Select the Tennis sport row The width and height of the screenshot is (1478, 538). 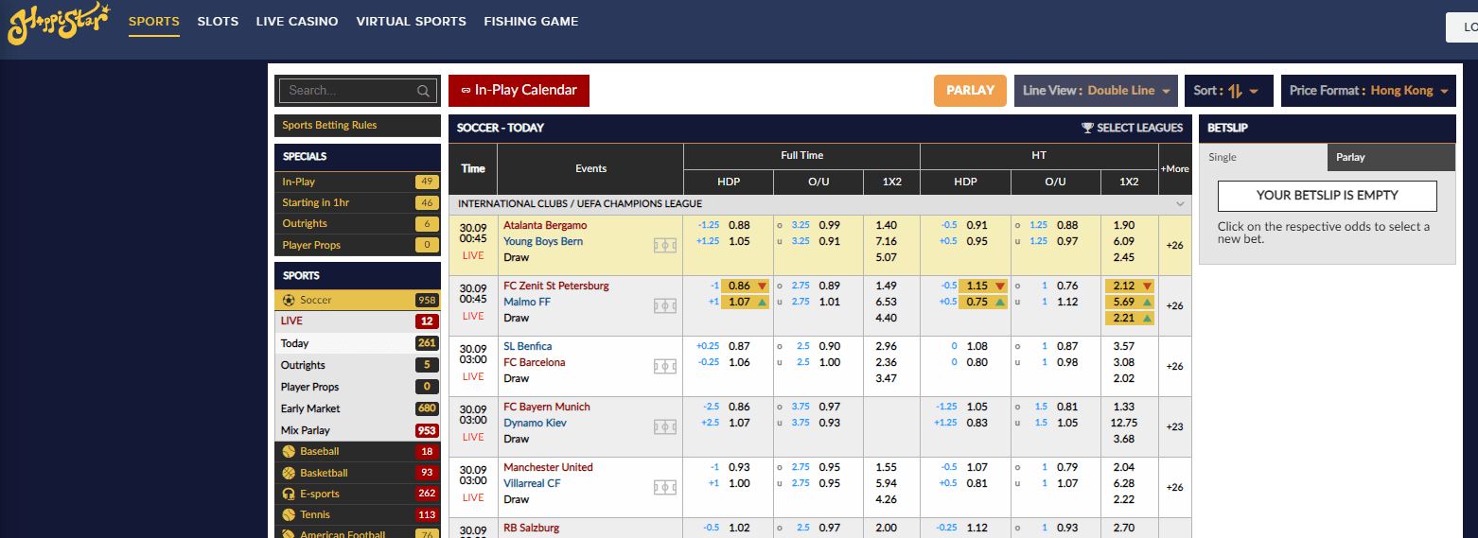pos(358,514)
